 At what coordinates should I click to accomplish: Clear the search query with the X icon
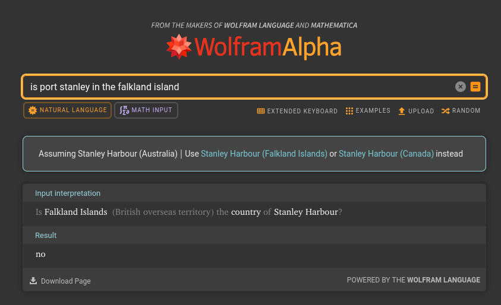pyautogui.click(x=460, y=87)
